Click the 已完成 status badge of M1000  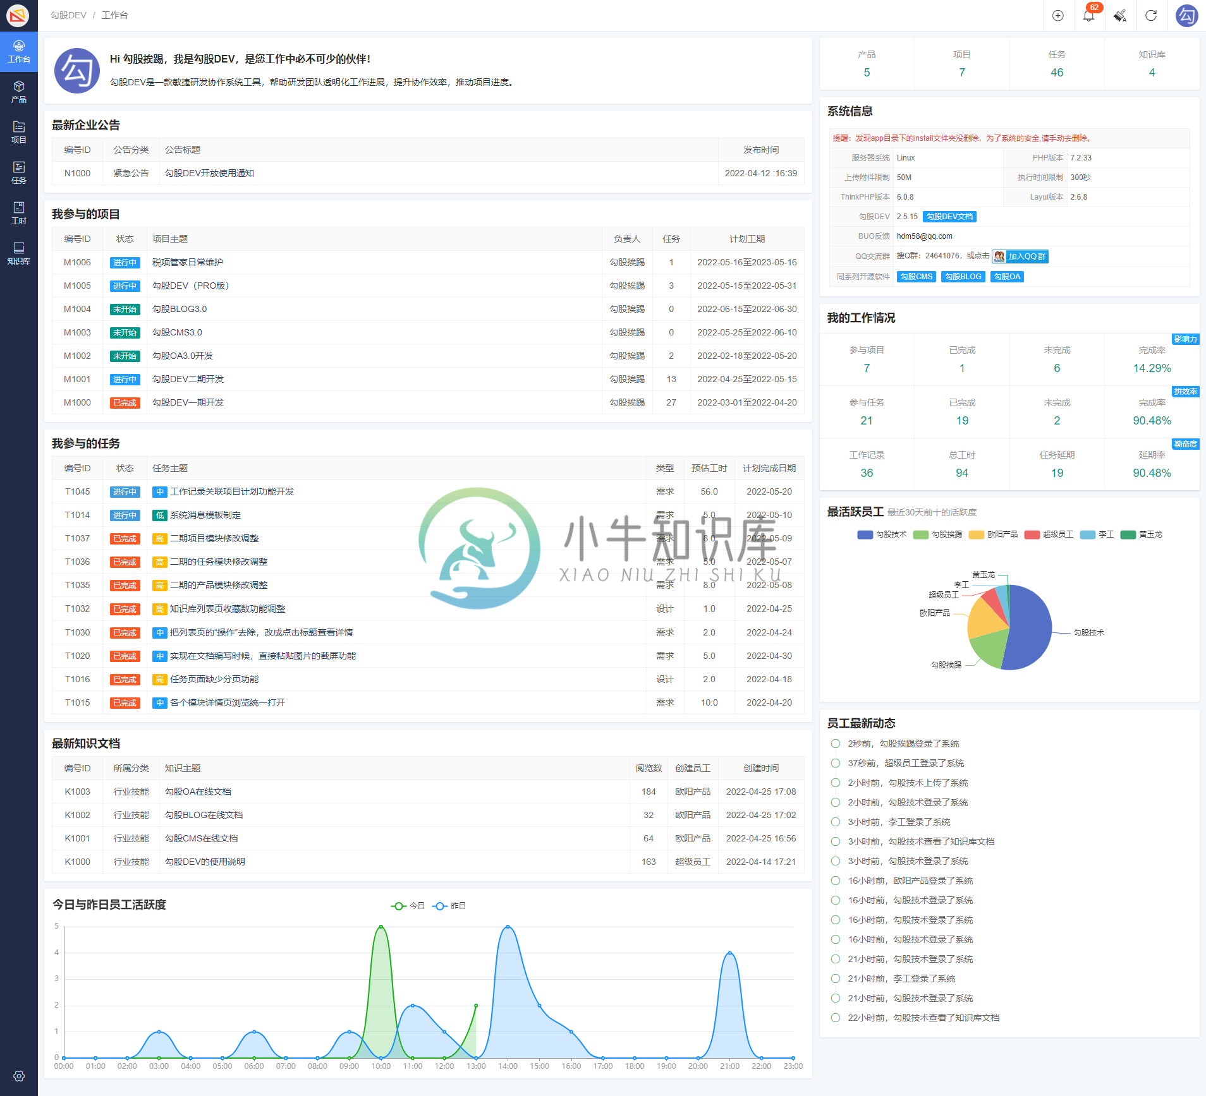(x=125, y=403)
